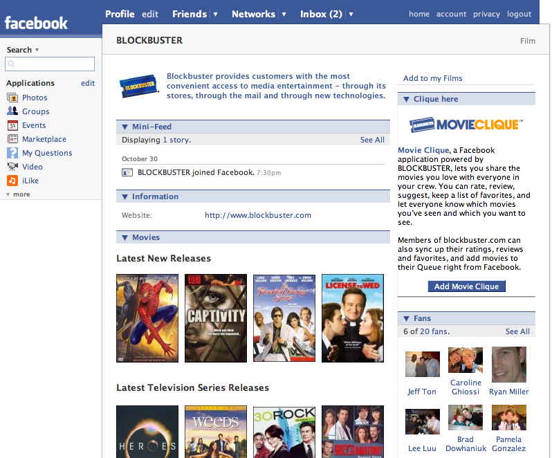Open the Search options dropdown arrow

tap(37, 50)
